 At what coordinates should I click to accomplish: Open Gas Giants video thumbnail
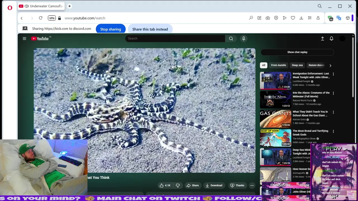(275, 119)
